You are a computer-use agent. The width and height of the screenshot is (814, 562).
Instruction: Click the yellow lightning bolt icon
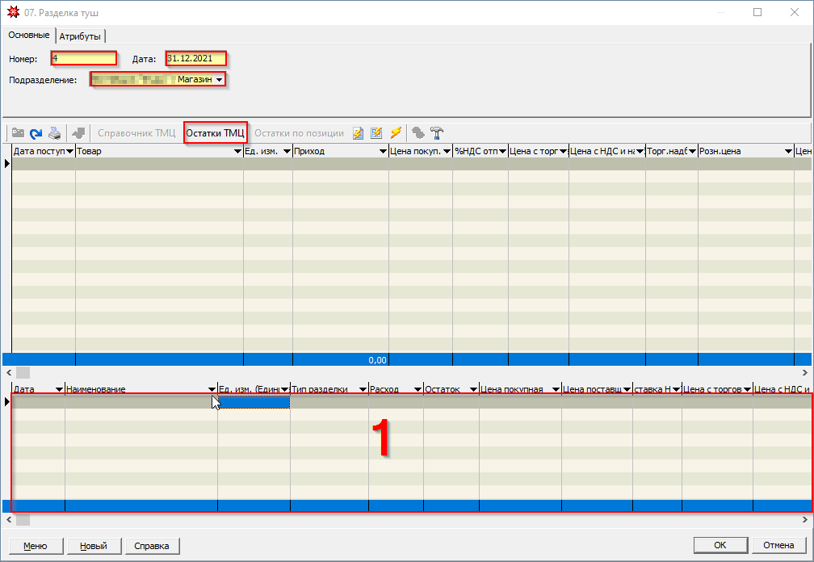click(396, 133)
